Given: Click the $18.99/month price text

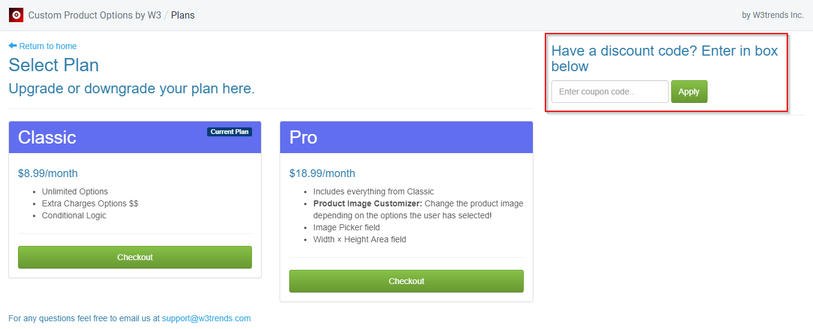Looking at the screenshot, I should click(322, 173).
